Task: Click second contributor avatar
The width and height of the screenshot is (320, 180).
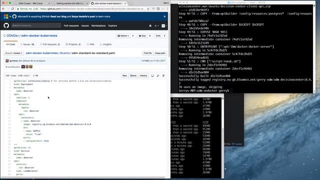Action: 27,66
